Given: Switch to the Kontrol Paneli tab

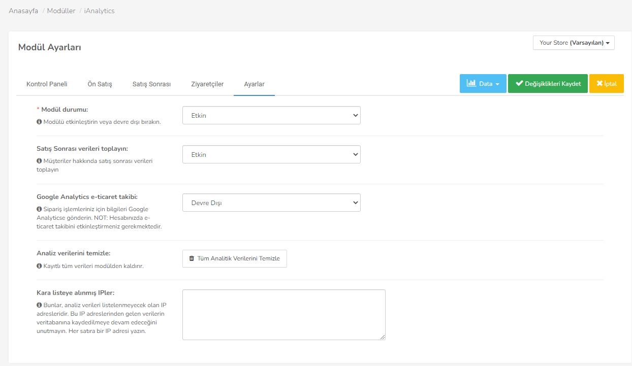Looking at the screenshot, I should point(47,84).
